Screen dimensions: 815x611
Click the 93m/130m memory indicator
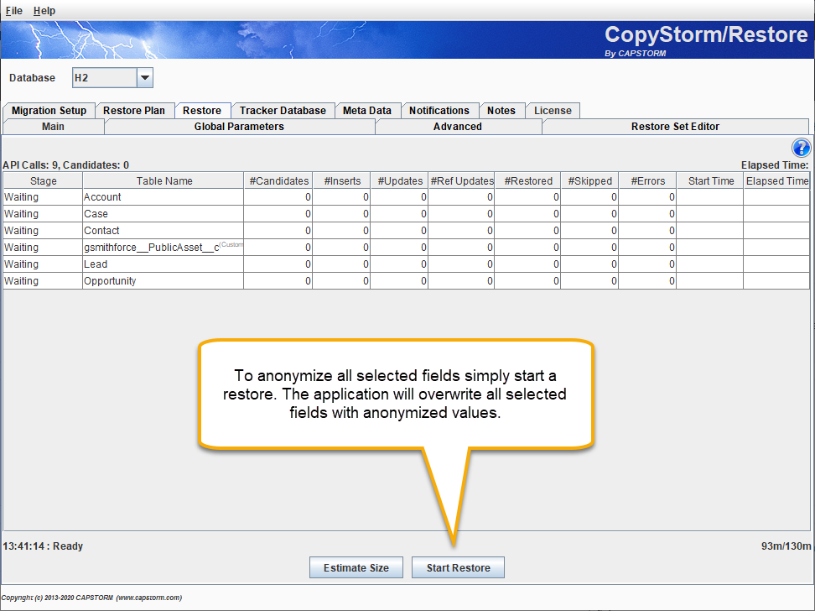point(786,546)
